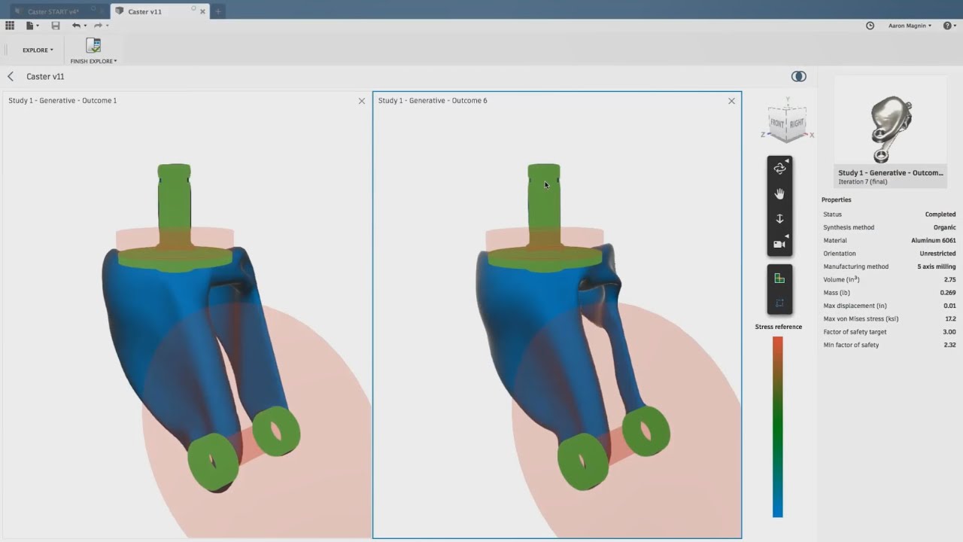
Task: Select the Zoom up-down arrow tool
Action: 779,218
